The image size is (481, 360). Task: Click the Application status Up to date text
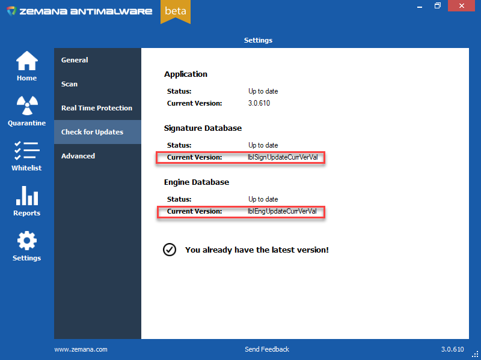[263, 91]
